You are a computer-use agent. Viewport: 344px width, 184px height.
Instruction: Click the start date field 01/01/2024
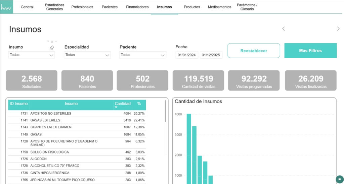[x=187, y=55]
